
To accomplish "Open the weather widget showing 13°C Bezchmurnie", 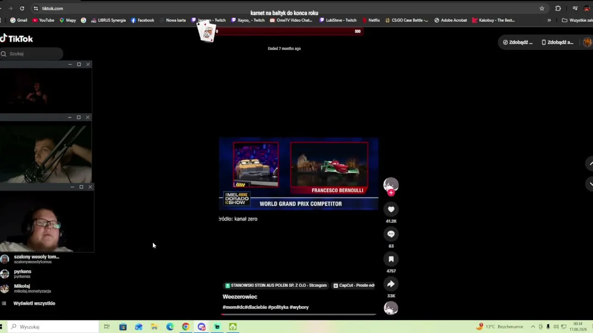I will (x=500, y=327).
